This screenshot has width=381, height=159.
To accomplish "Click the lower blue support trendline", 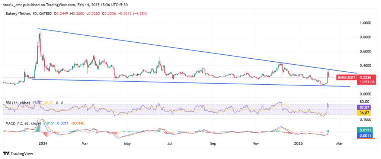I will (x=191, y=83).
